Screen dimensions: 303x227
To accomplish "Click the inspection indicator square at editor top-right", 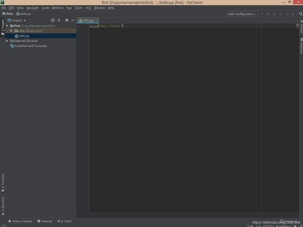I will [297, 25].
